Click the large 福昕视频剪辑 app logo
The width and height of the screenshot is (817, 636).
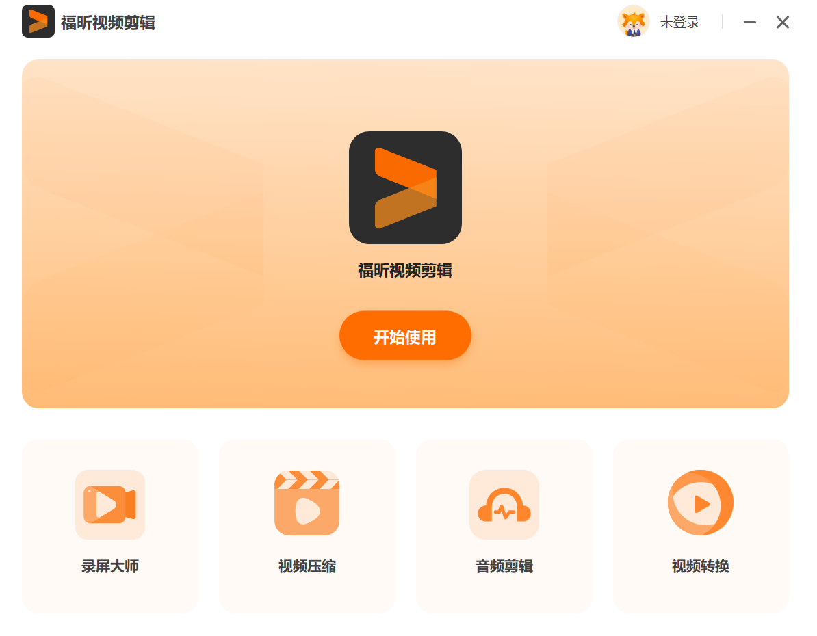tap(405, 187)
